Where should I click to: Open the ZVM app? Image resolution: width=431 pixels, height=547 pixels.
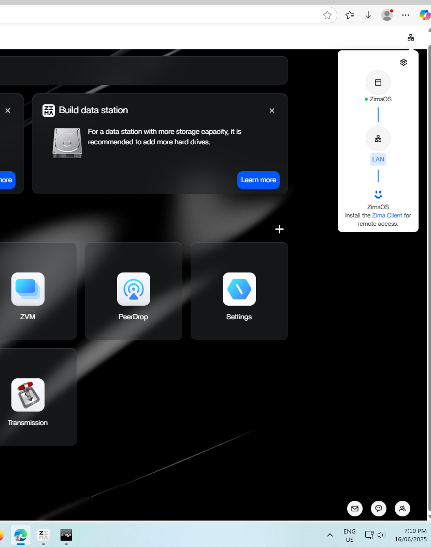(x=28, y=289)
